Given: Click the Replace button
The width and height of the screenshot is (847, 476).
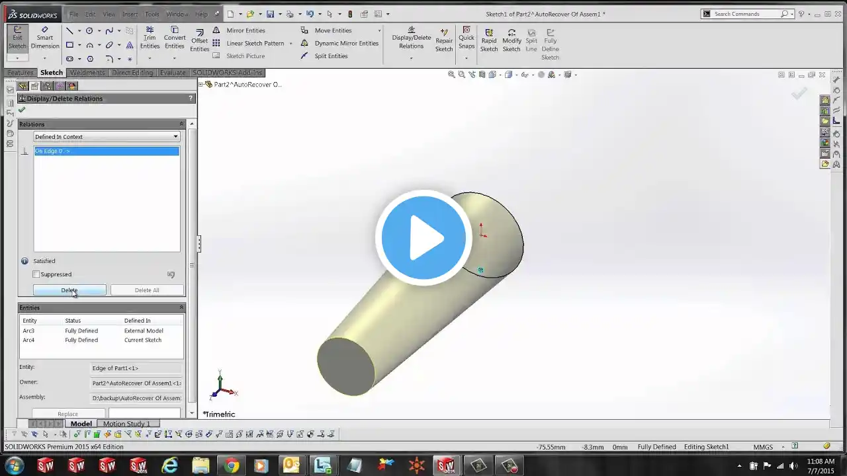Looking at the screenshot, I should [x=67, y=414].
